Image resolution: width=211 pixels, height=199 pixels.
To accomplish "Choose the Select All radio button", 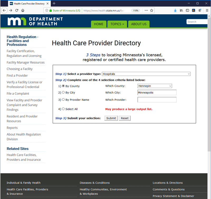I will [x=63, y=109].
